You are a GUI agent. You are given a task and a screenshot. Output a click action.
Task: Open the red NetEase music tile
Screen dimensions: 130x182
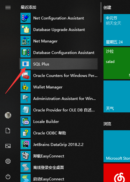(x=117, y=173)
